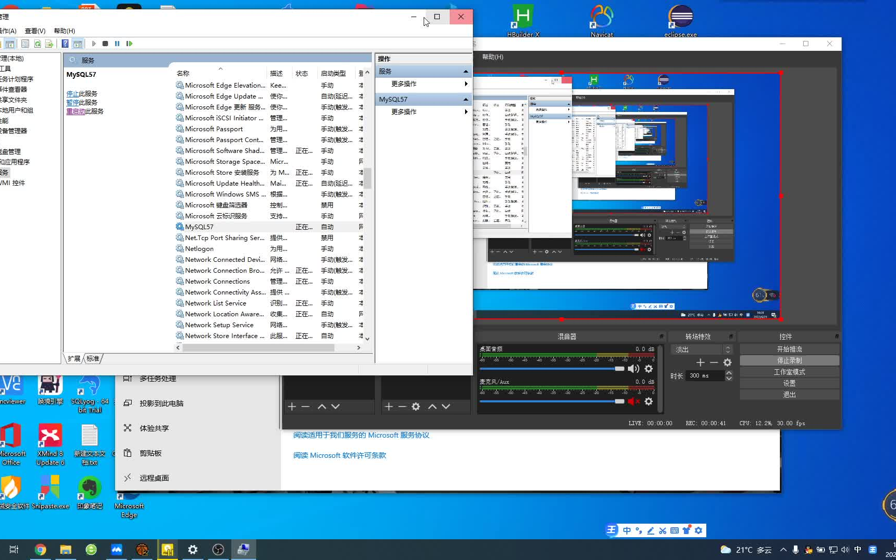Click the Stop Service square icon
The height and width of the screenshot is (560, 896).
pyautogui.click(x=105, y=44)
